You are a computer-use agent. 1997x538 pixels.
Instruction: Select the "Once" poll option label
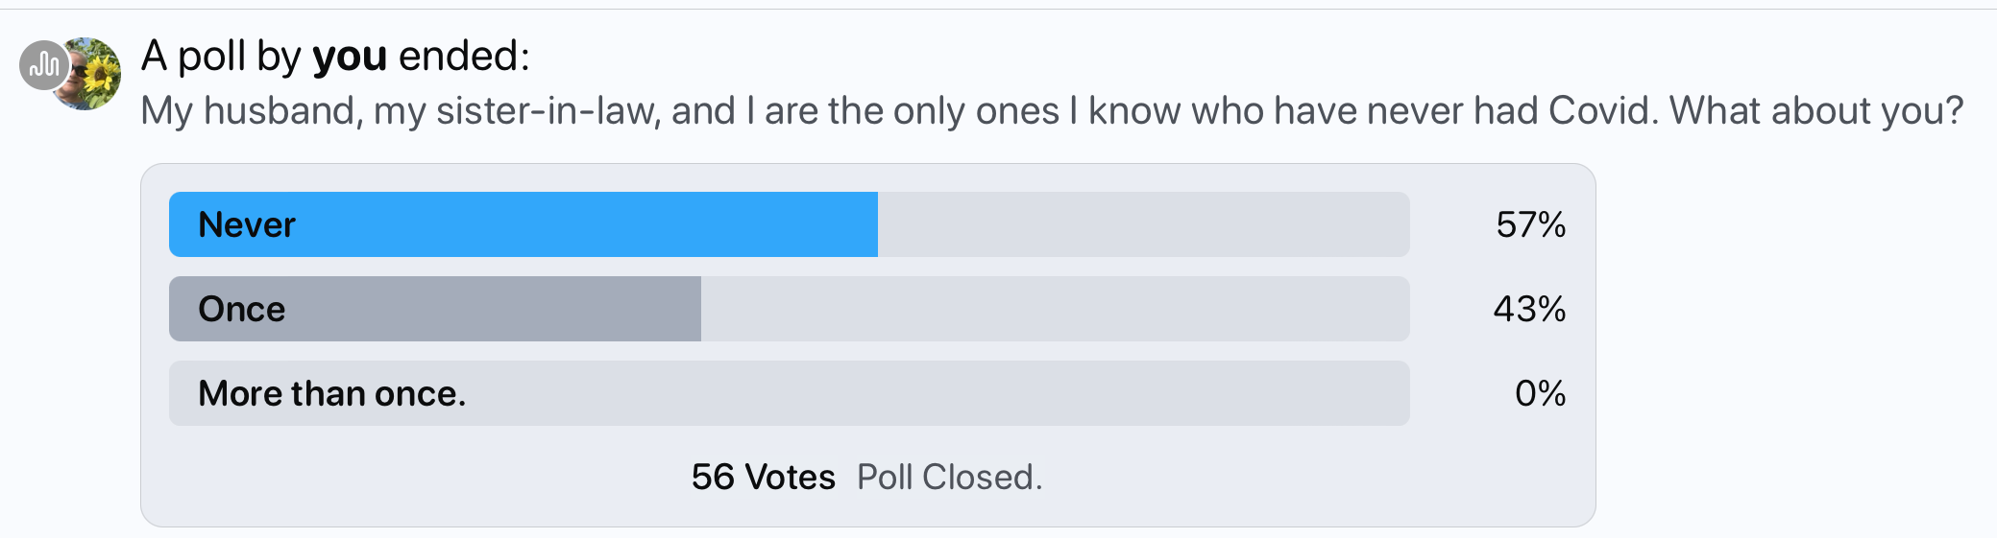click(242, 310)
